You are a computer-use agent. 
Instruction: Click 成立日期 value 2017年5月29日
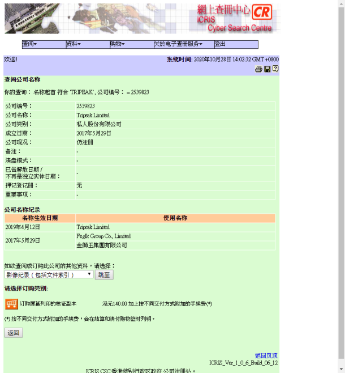tap(94, 133)
